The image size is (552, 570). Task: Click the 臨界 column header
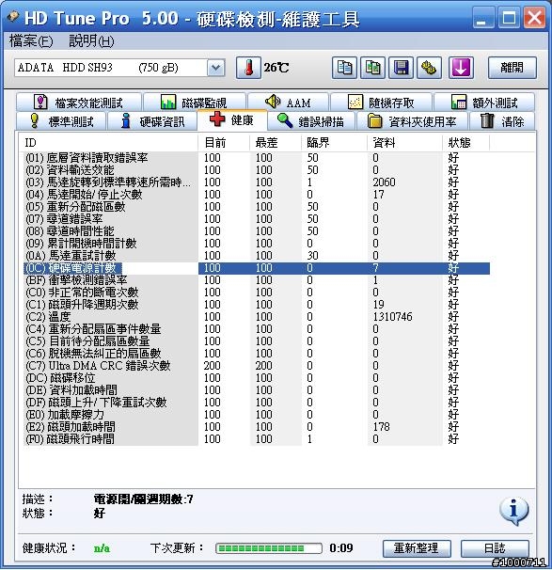click(334, 143)
